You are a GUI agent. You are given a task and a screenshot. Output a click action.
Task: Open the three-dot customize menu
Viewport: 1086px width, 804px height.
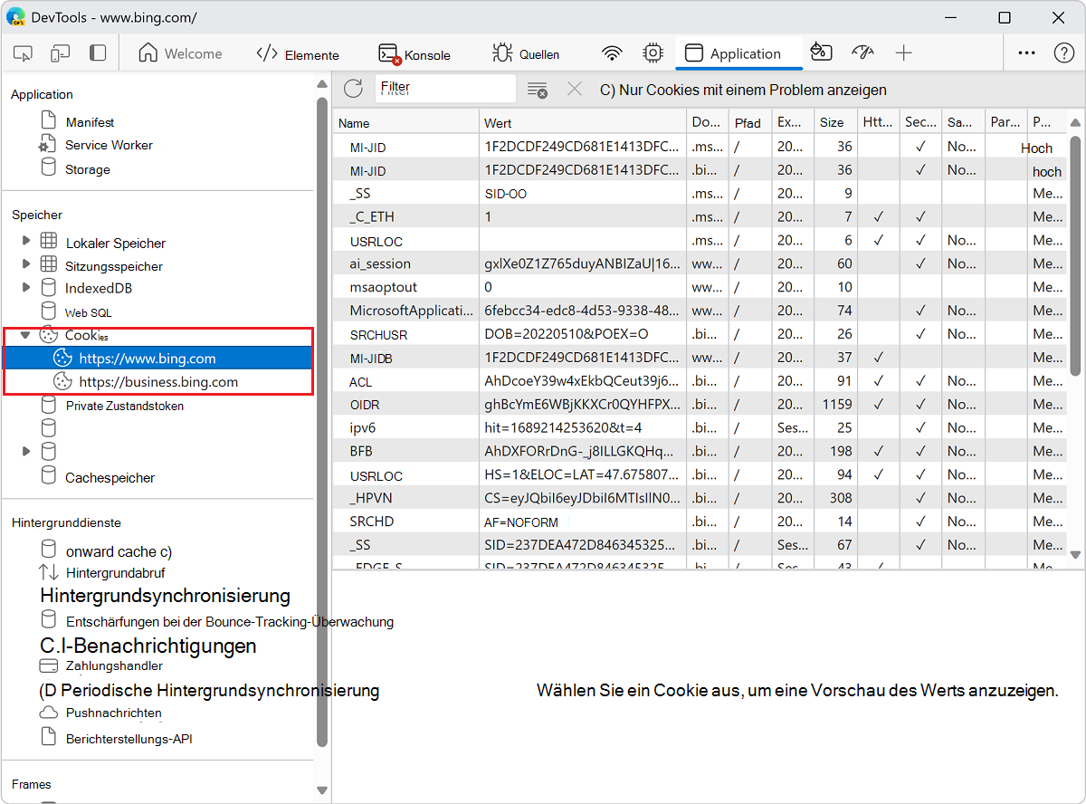tap(1026, 53)
